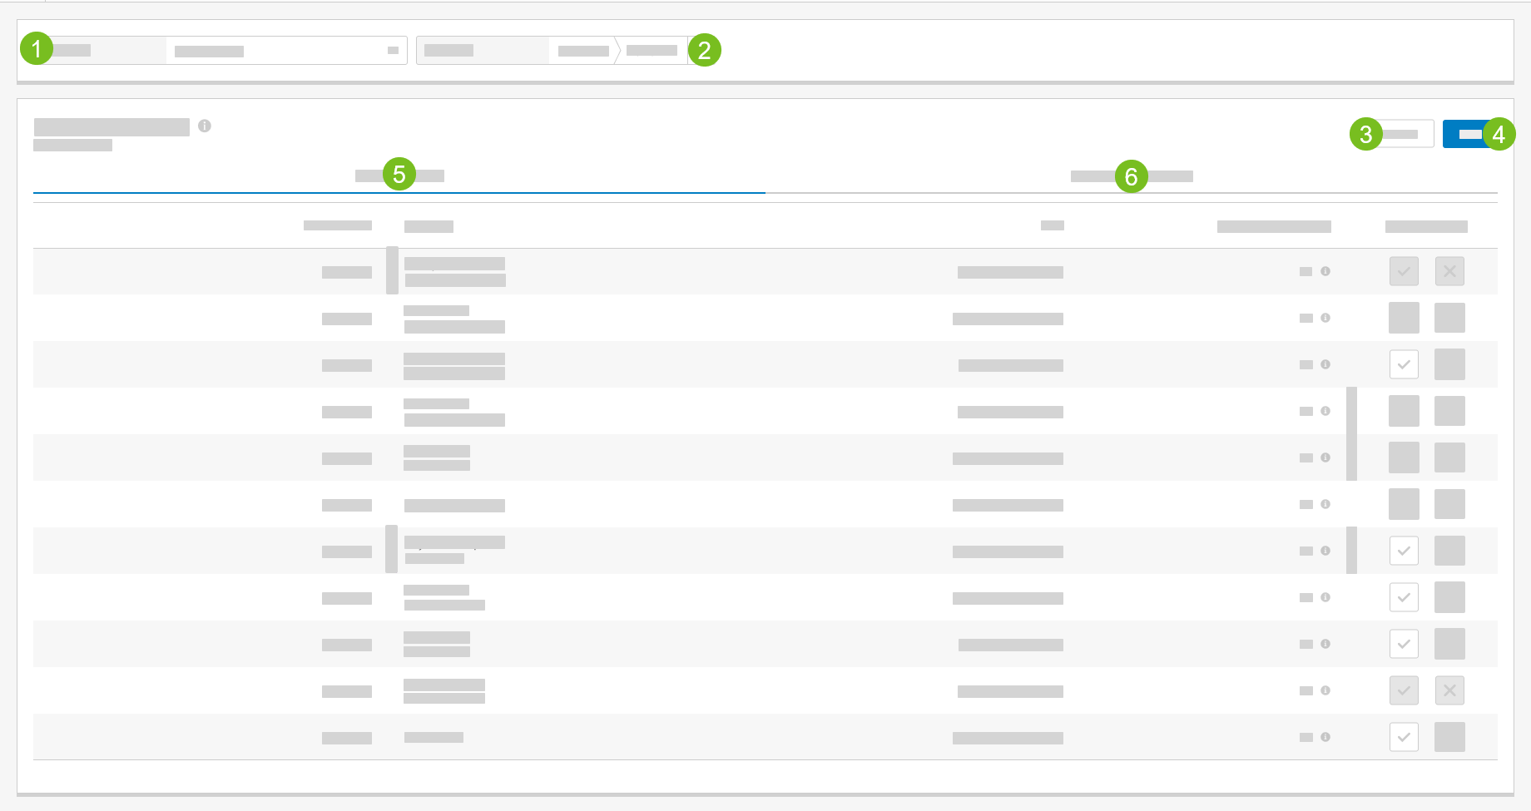Click the info icon in the last table row
Image resolution: width=1531 pixels, height=811 pixels.
coord(1325,737)
